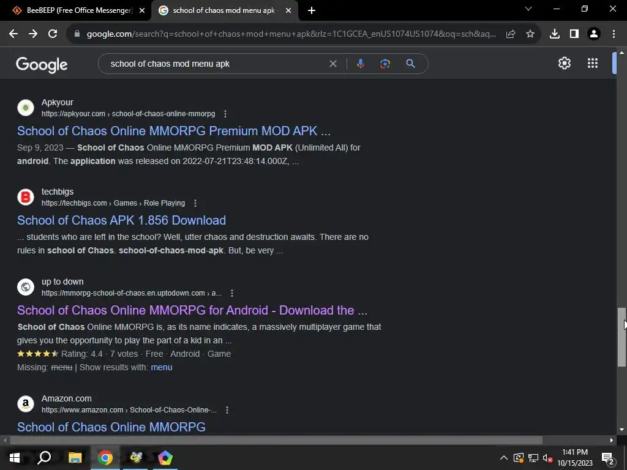627x470 pixels.
Task: Click the browser address bar URL
Action: click(291, 34)
